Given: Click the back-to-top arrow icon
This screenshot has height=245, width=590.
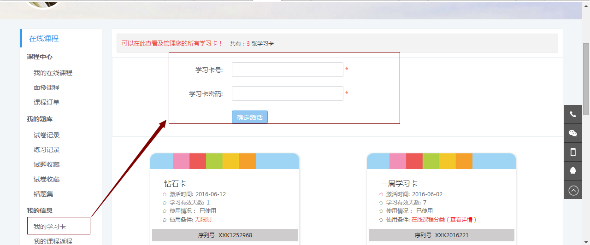Looking at the screenshot, I should coord(573,190).
